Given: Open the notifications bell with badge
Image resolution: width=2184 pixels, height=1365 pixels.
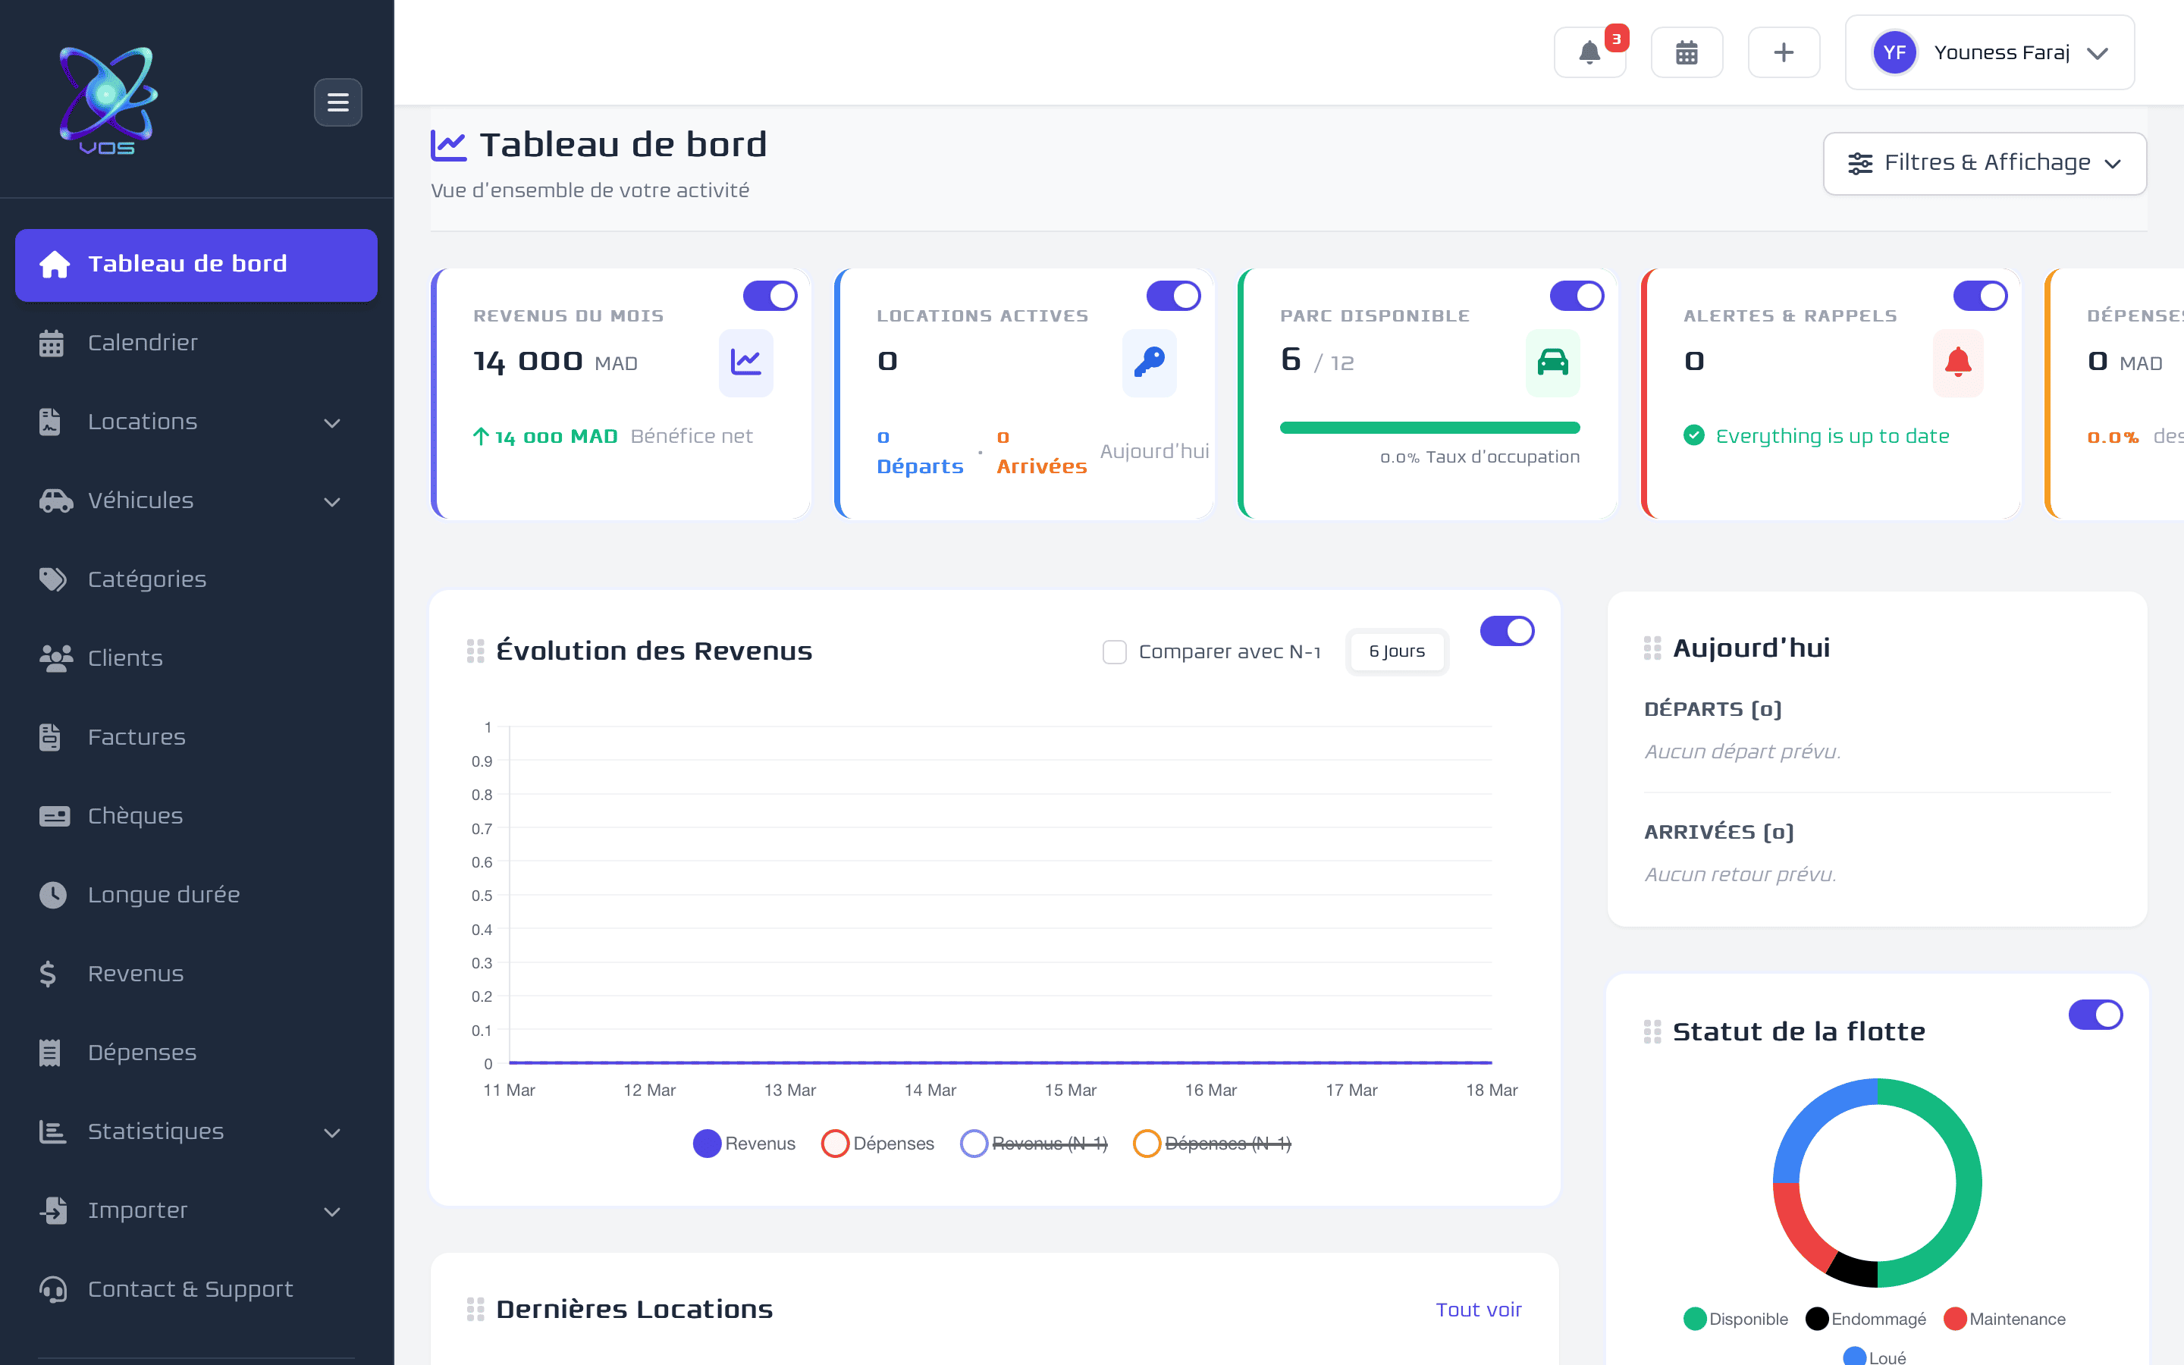Looking at the screenshot, I should tap(1591, 52).
